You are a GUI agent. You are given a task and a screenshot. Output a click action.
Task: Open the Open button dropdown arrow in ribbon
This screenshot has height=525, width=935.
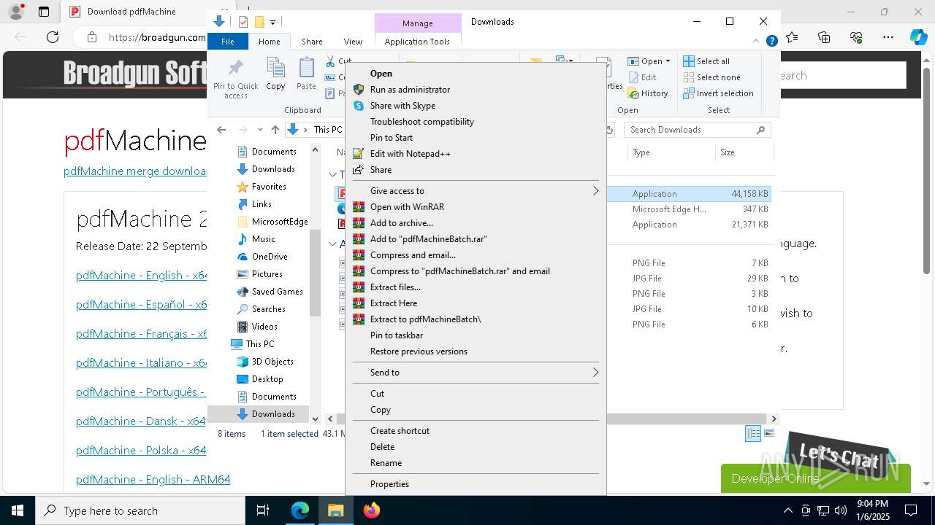point(668,61)
